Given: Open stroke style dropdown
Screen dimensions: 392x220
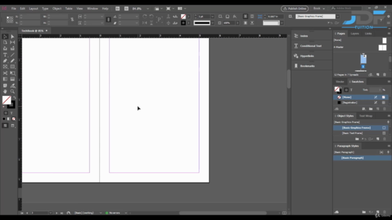Looking at the screenshot, I should coord(213,23).
